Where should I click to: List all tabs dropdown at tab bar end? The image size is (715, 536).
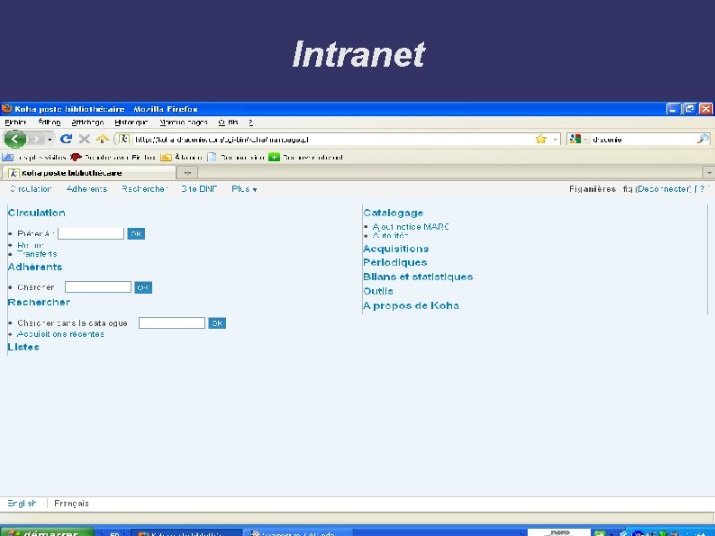tap(709, 173)
